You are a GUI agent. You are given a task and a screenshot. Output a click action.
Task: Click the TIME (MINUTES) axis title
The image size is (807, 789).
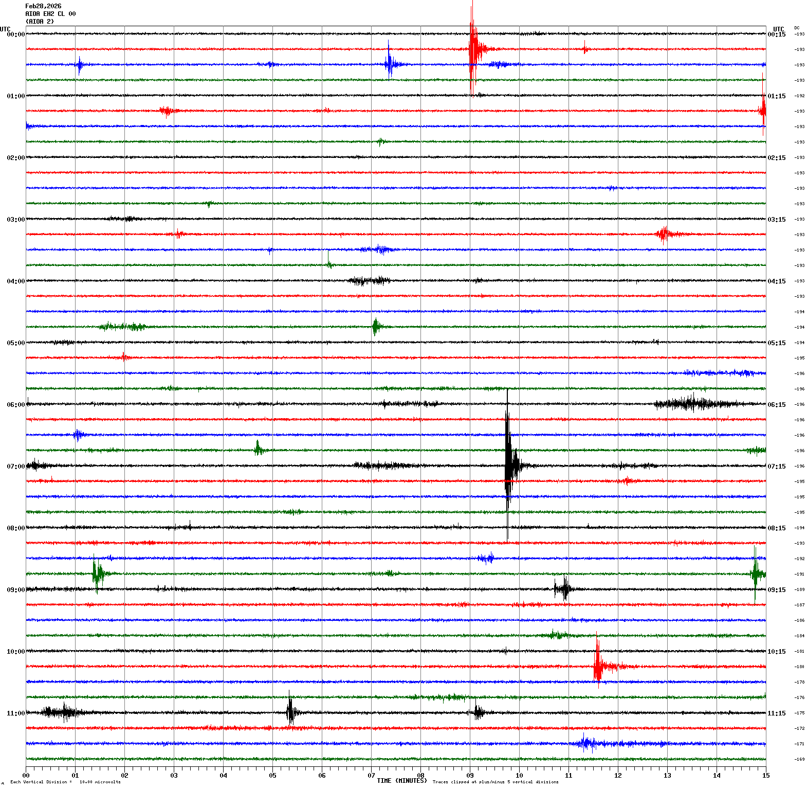tap(401, 781)
